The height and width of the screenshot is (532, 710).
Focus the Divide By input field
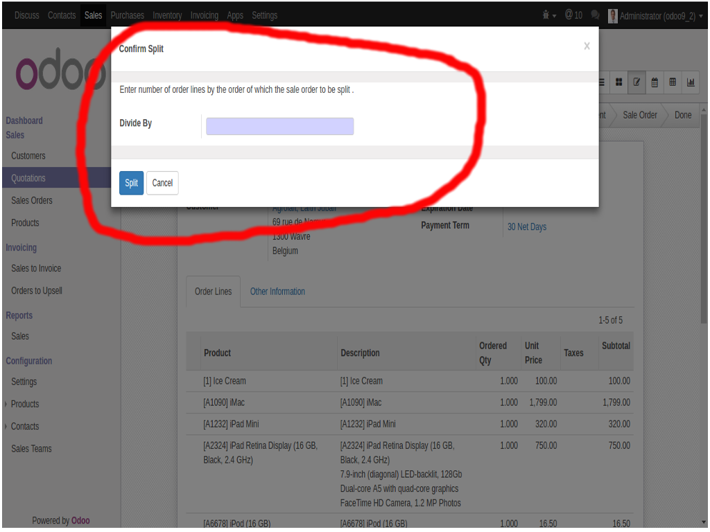[x=280, y=126]
